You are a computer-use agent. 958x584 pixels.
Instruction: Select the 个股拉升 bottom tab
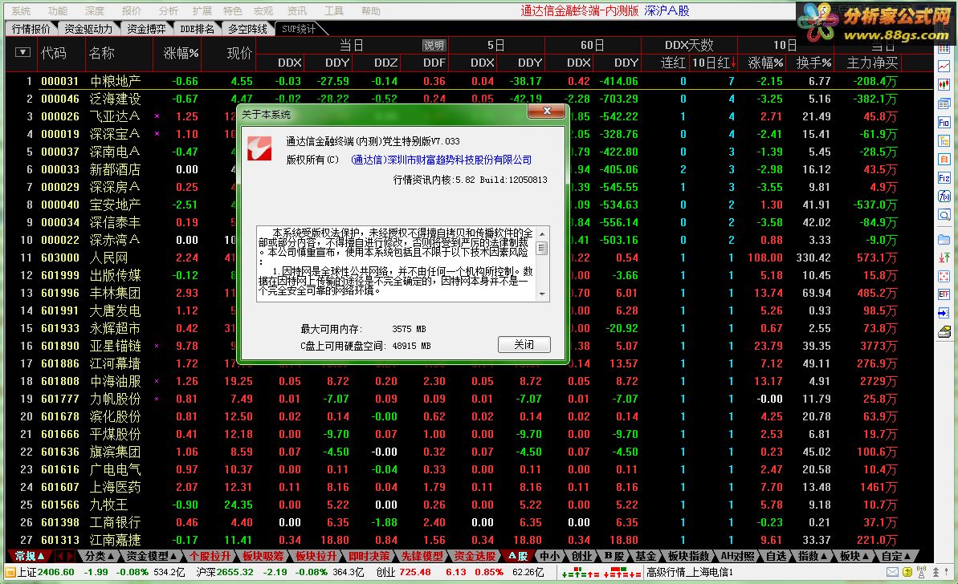(x=210, y=556)
